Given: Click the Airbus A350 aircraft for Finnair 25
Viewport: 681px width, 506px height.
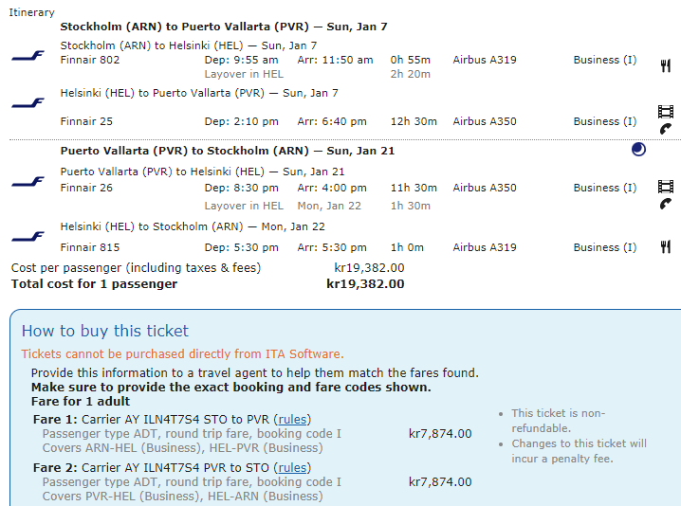Looking at the screenshot, I should [x=485, y=121].
